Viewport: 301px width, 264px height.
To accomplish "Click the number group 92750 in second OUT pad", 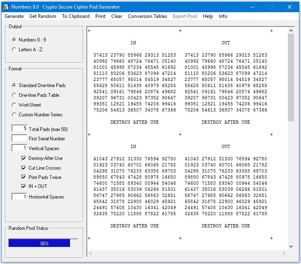I will [260, 159].
